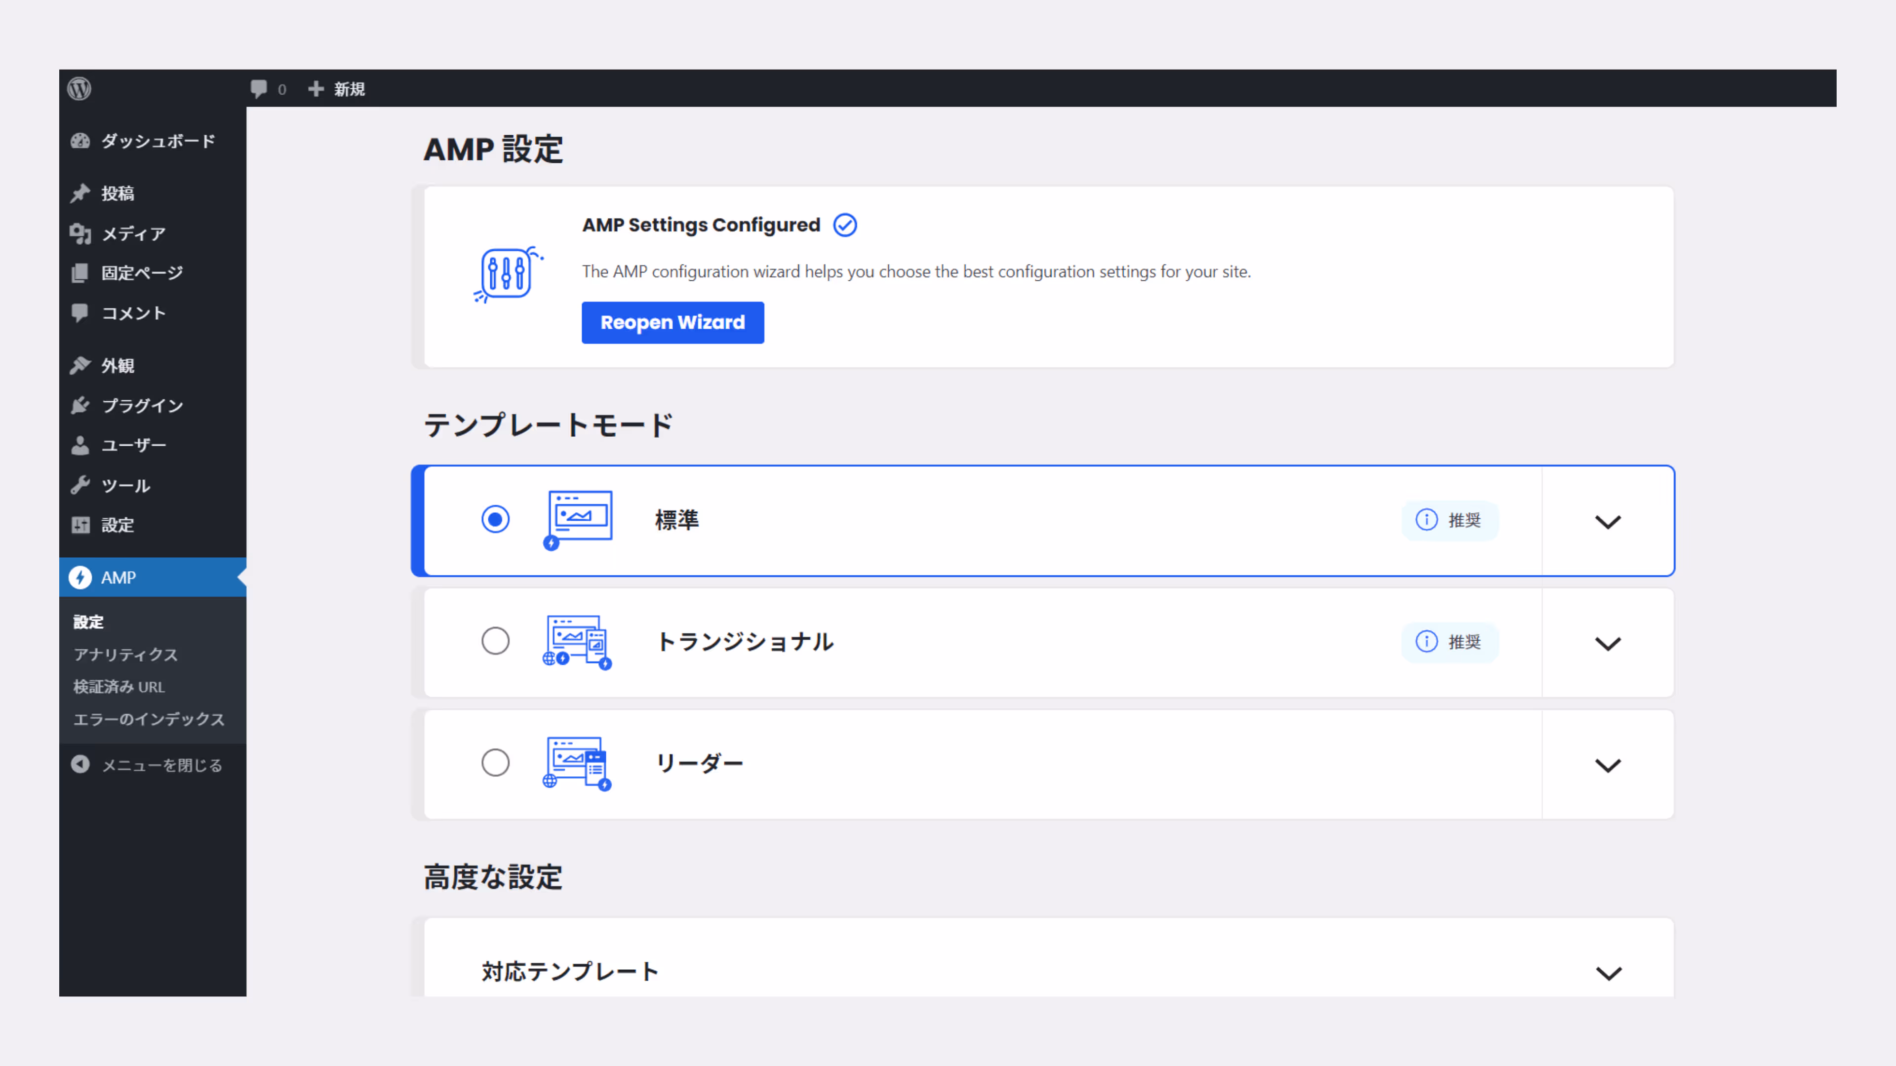Click the Reopen Wizard button

672,322
